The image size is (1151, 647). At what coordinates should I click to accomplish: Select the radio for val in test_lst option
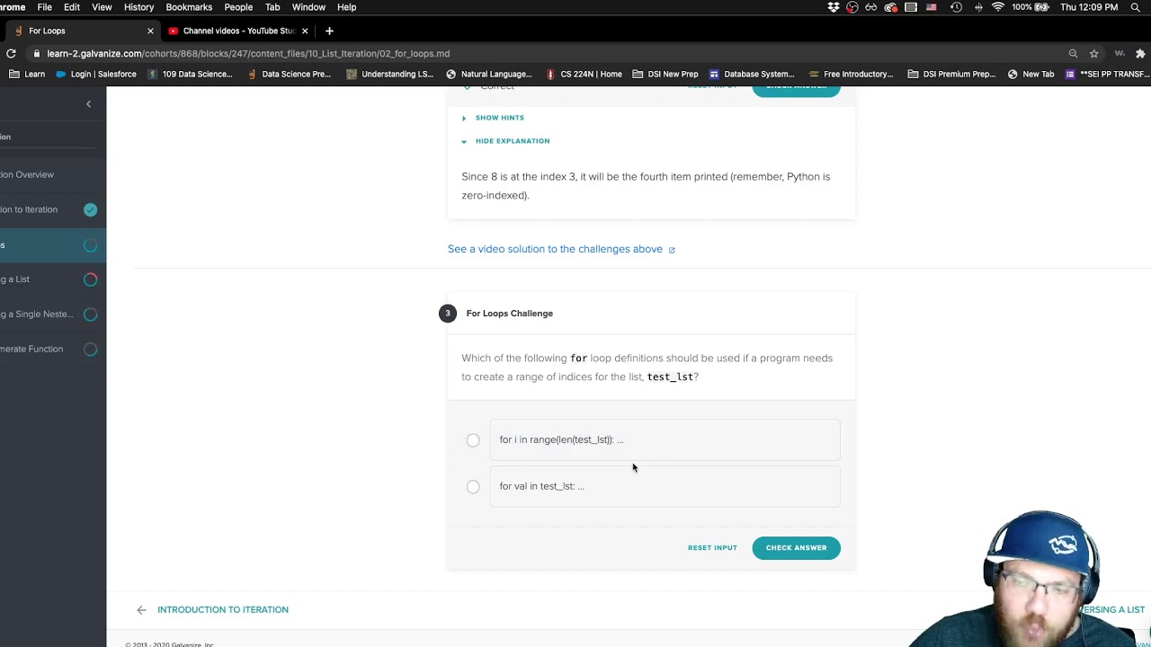click(473, 487)
